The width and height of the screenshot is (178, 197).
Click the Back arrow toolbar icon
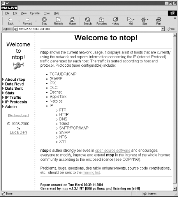coord(10,20)
